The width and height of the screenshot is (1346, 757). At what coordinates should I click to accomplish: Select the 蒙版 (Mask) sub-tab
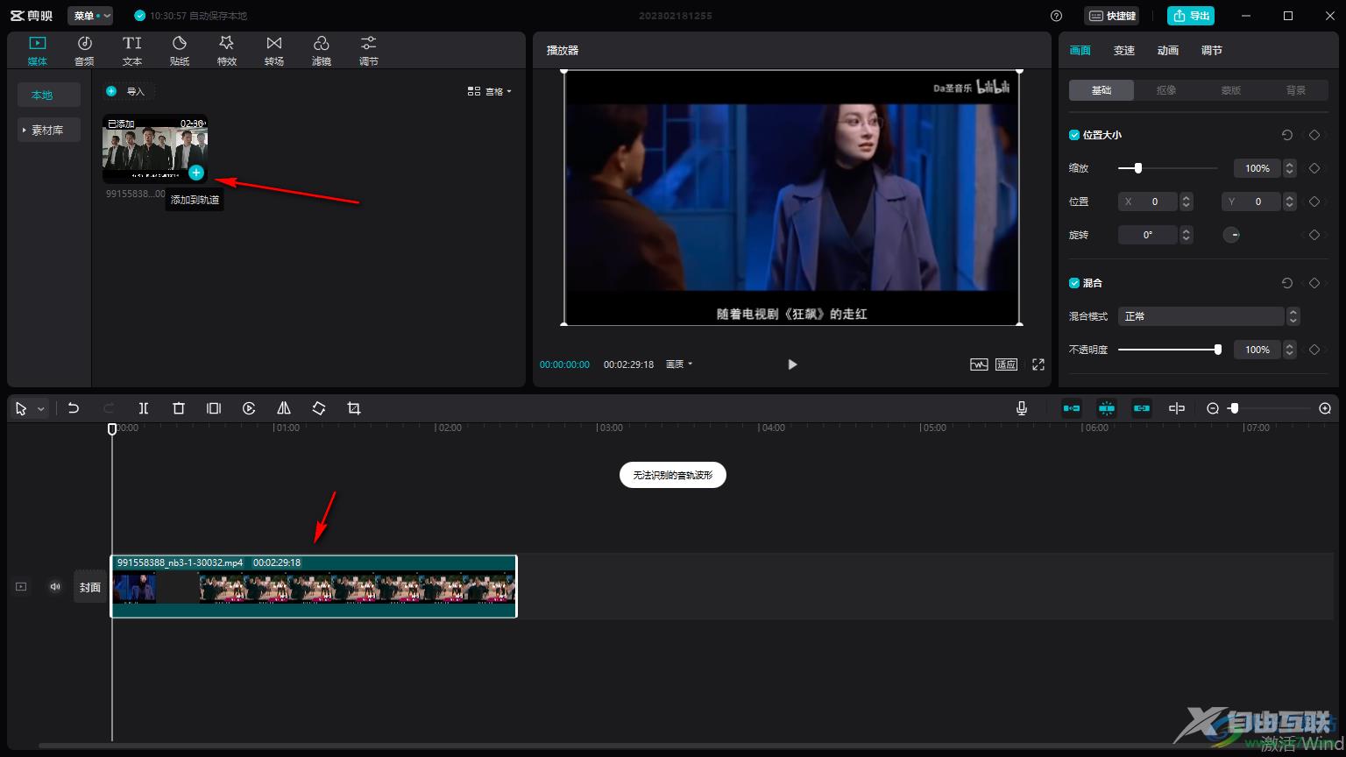point(1231,90)
